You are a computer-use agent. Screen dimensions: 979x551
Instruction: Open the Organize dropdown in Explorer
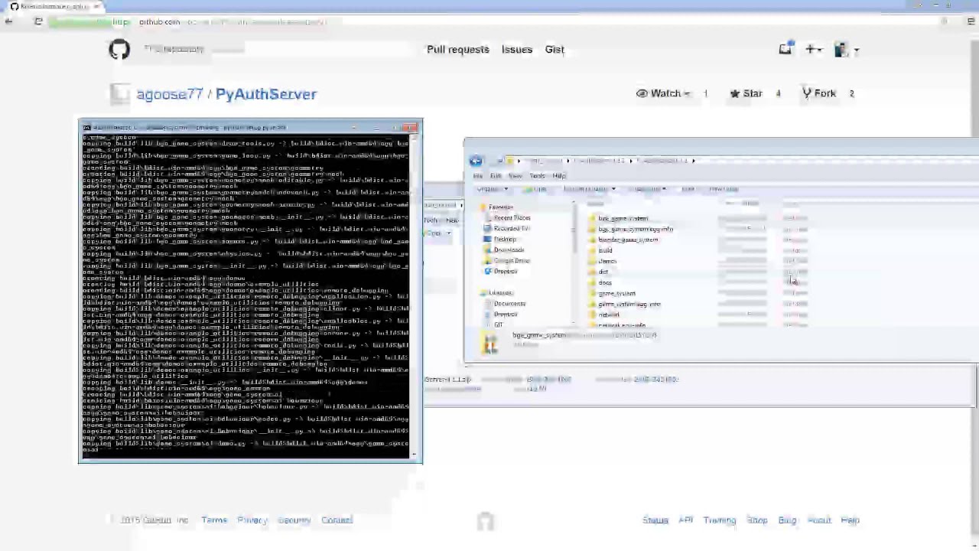pyautogui.click(x=490, y=189)
